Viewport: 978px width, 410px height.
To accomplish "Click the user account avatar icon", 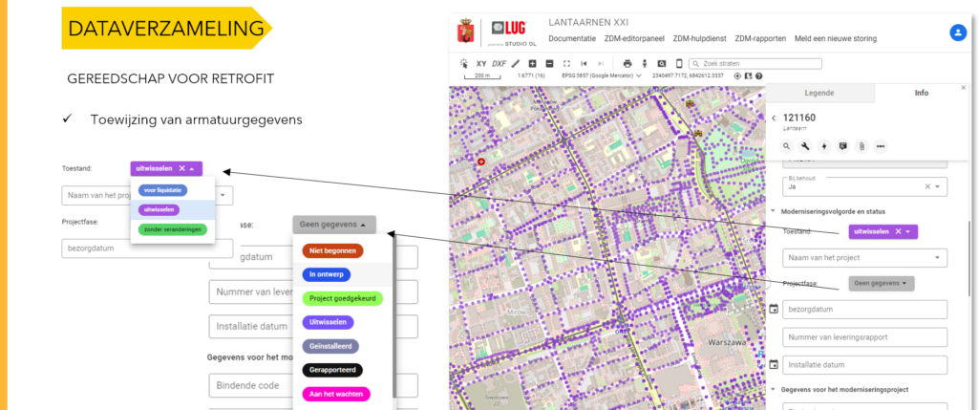I will click(958, 32).
